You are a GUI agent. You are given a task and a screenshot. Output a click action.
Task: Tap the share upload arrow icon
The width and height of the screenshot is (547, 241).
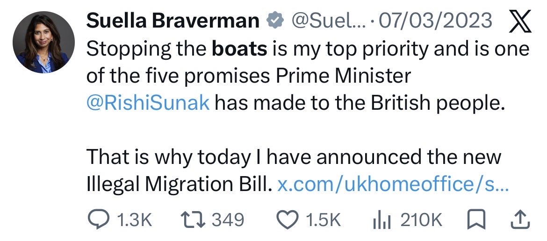click(x=520, y=220)
